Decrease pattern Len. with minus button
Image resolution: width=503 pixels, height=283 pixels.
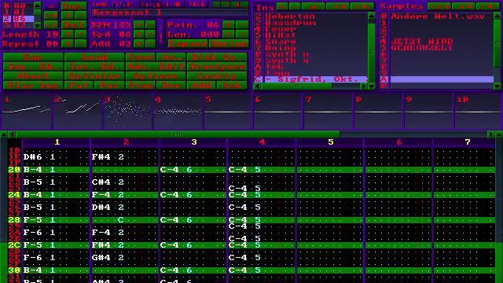[242, 34]
